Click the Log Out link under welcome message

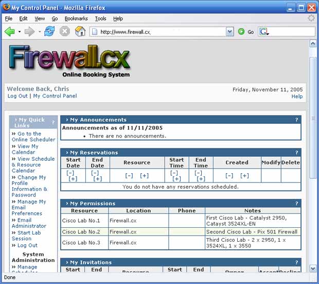tap(17, 96)
